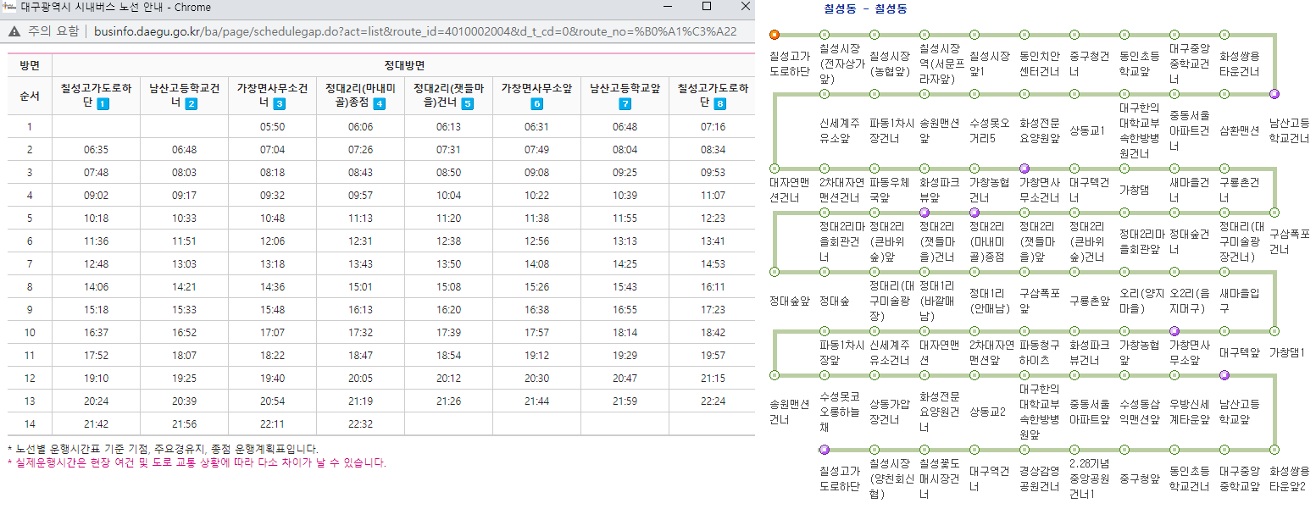The width and height of the screenshot is (1316, 509).
Task: Click the number 2 badge for 남산고등학교건너
Action: (192, 104)
